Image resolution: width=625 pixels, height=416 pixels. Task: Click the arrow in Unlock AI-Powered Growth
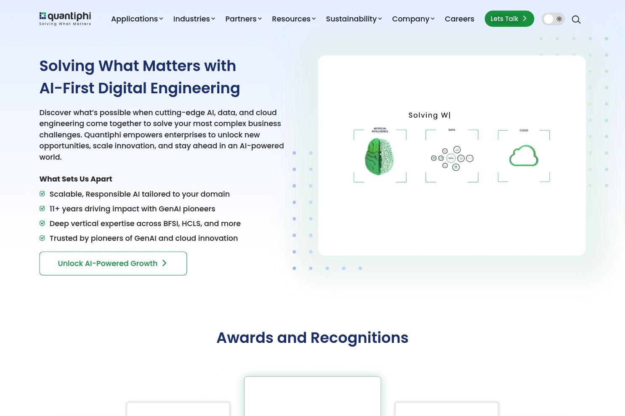click(165, 263)
